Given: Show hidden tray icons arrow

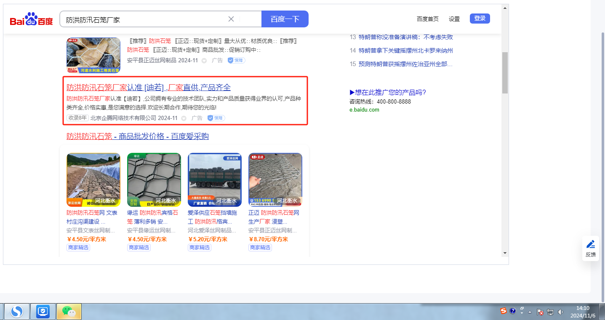Looking at the screenshot, I should (530, 312).
